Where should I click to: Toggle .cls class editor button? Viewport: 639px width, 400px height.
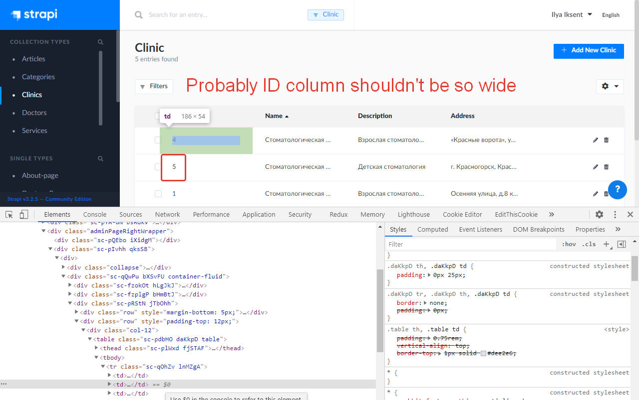[589, 244]
